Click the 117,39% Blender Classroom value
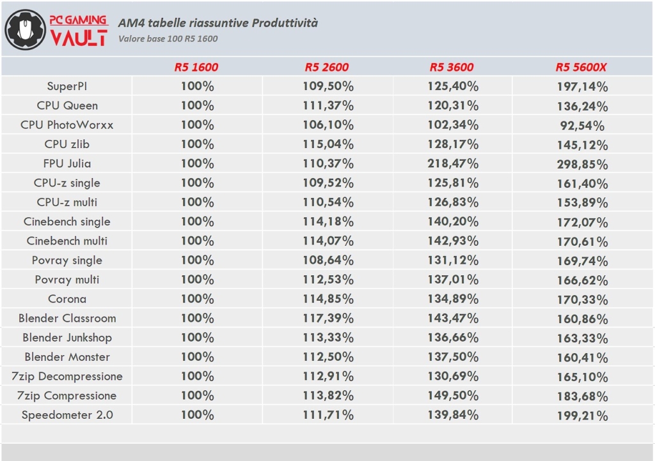 click(x=328, y=319)
